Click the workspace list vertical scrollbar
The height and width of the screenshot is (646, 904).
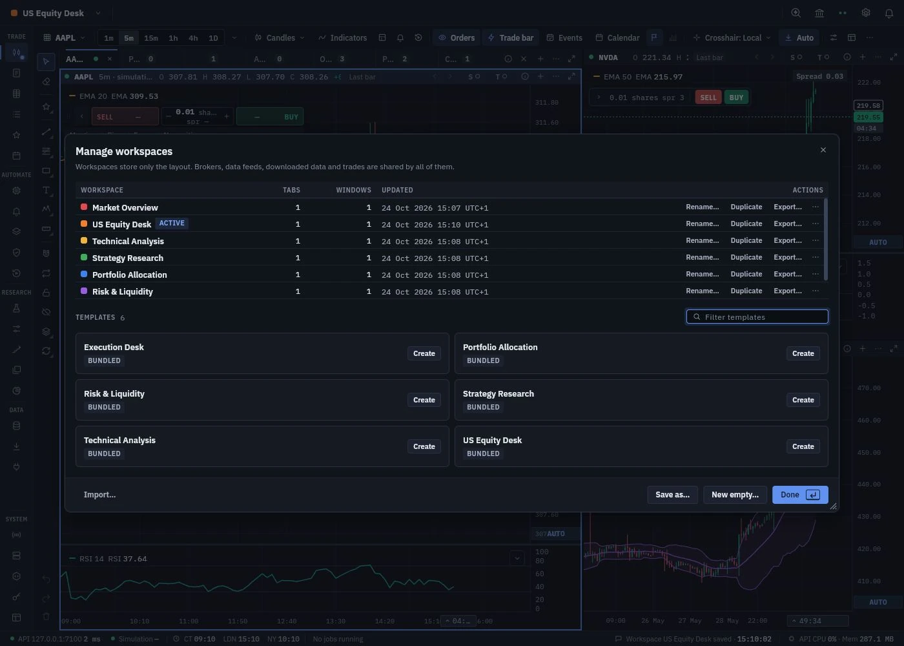point(826,239)
